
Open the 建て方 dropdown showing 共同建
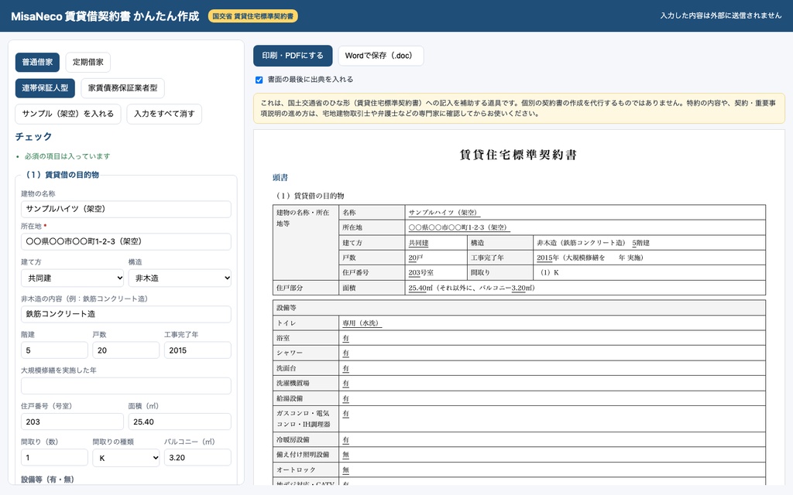pyautogui.click(x=72, y=278)
